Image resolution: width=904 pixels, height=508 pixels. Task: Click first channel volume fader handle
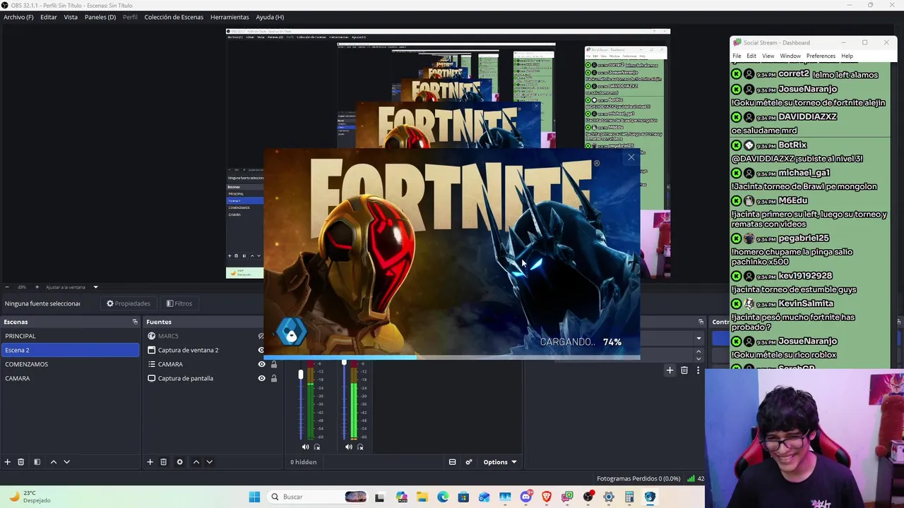[301, 374]
